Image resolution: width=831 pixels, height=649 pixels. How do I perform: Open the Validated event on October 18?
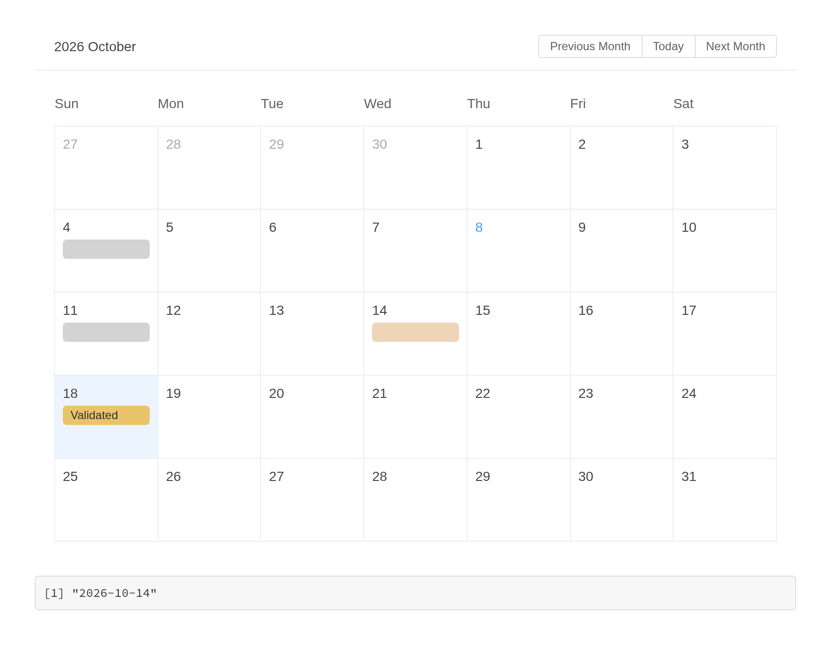(106, 415)
